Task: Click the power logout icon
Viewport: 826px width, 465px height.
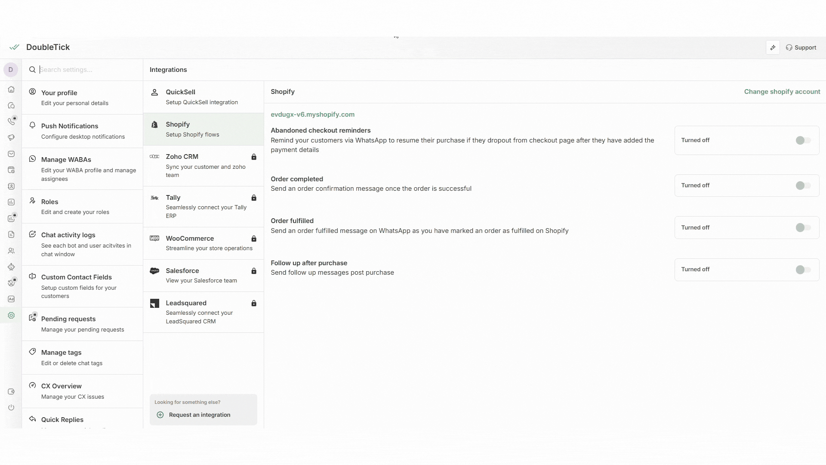Action: tap(11, 408)
